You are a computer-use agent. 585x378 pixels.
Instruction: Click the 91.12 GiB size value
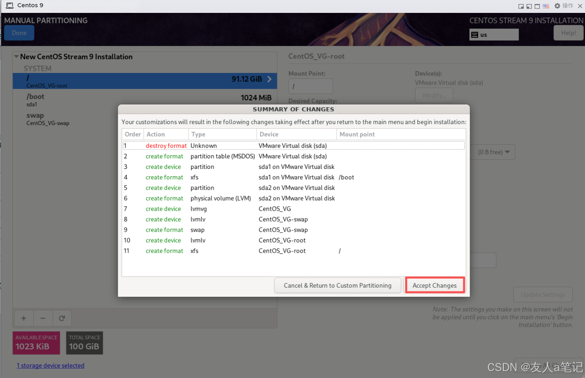point(247,79)
